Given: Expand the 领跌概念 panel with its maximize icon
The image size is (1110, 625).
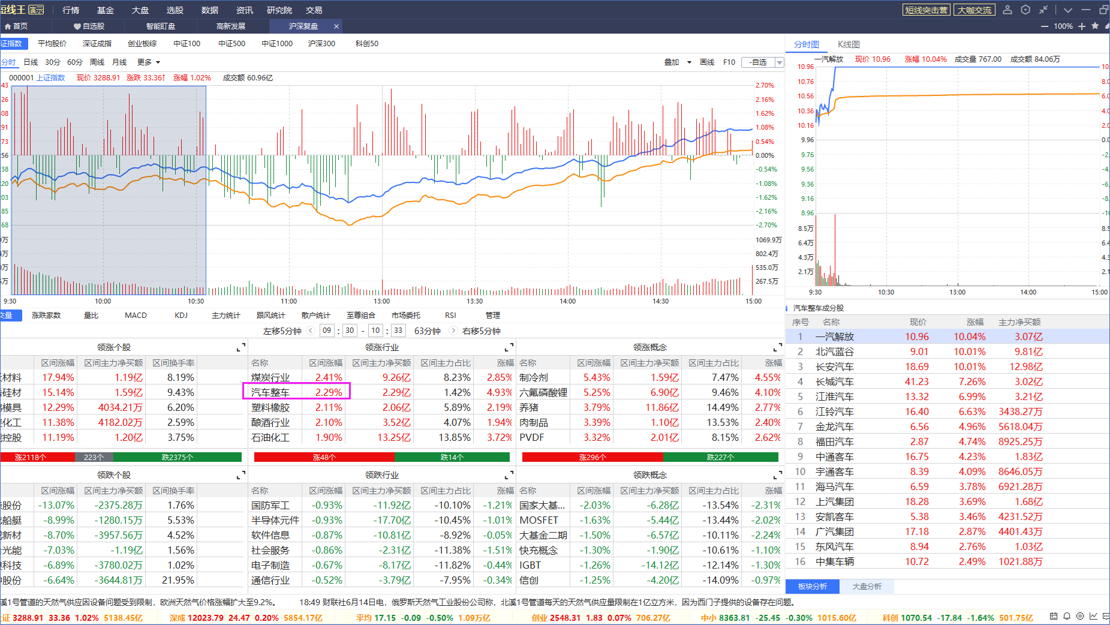Looking at the screenshot, I should [x=778, y=475].
